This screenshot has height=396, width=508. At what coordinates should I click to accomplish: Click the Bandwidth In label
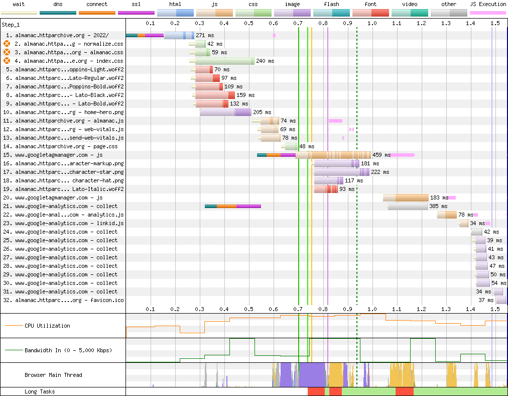tap(68, 350)
